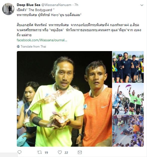Like the tweet with the heart icon
The height and width of the screenshot is (157, 147).
[60, 152]
